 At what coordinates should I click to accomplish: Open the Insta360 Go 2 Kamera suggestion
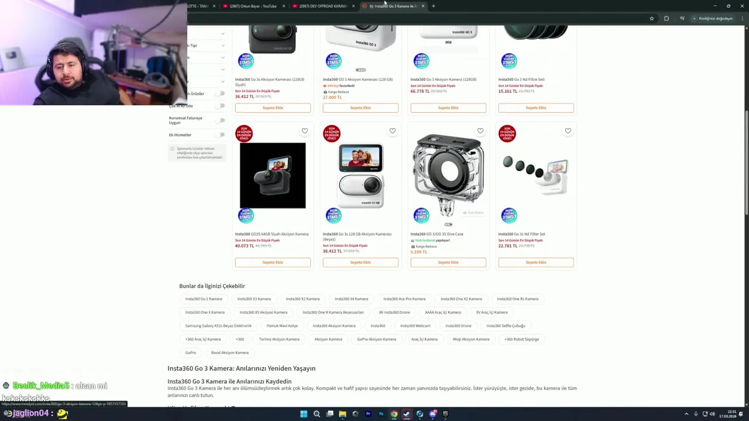pyautogui.click(x=204, y=299)
